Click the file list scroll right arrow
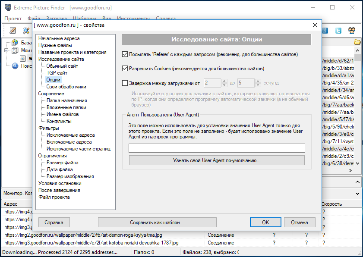Image resolution: width=363 pixels, height=257 pixels. (350, 170)
